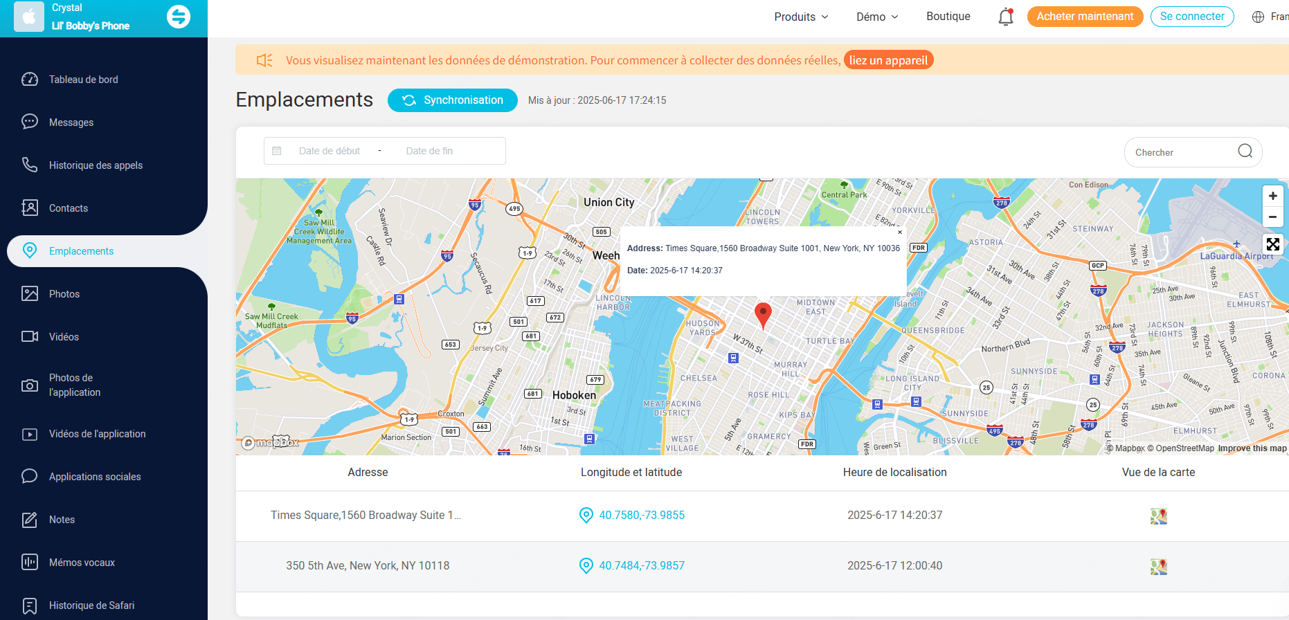Click the Synchronisation button
The width and height of the screenshot is (1289, 620).
453,100
